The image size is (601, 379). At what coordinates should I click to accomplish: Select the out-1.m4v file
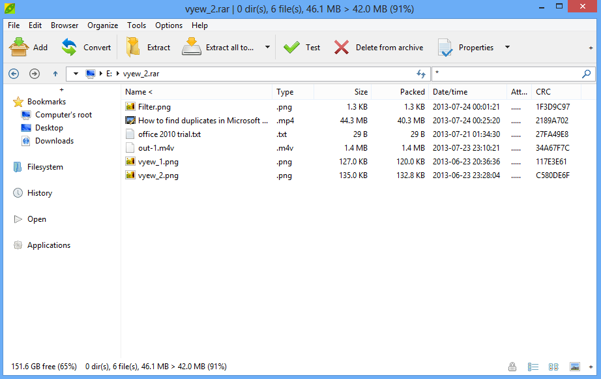click(x=156, y=148)
